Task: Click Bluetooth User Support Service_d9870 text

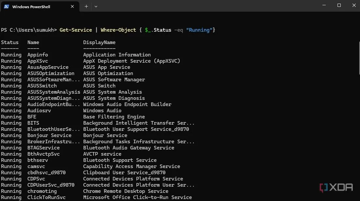Action: (136, 129)
